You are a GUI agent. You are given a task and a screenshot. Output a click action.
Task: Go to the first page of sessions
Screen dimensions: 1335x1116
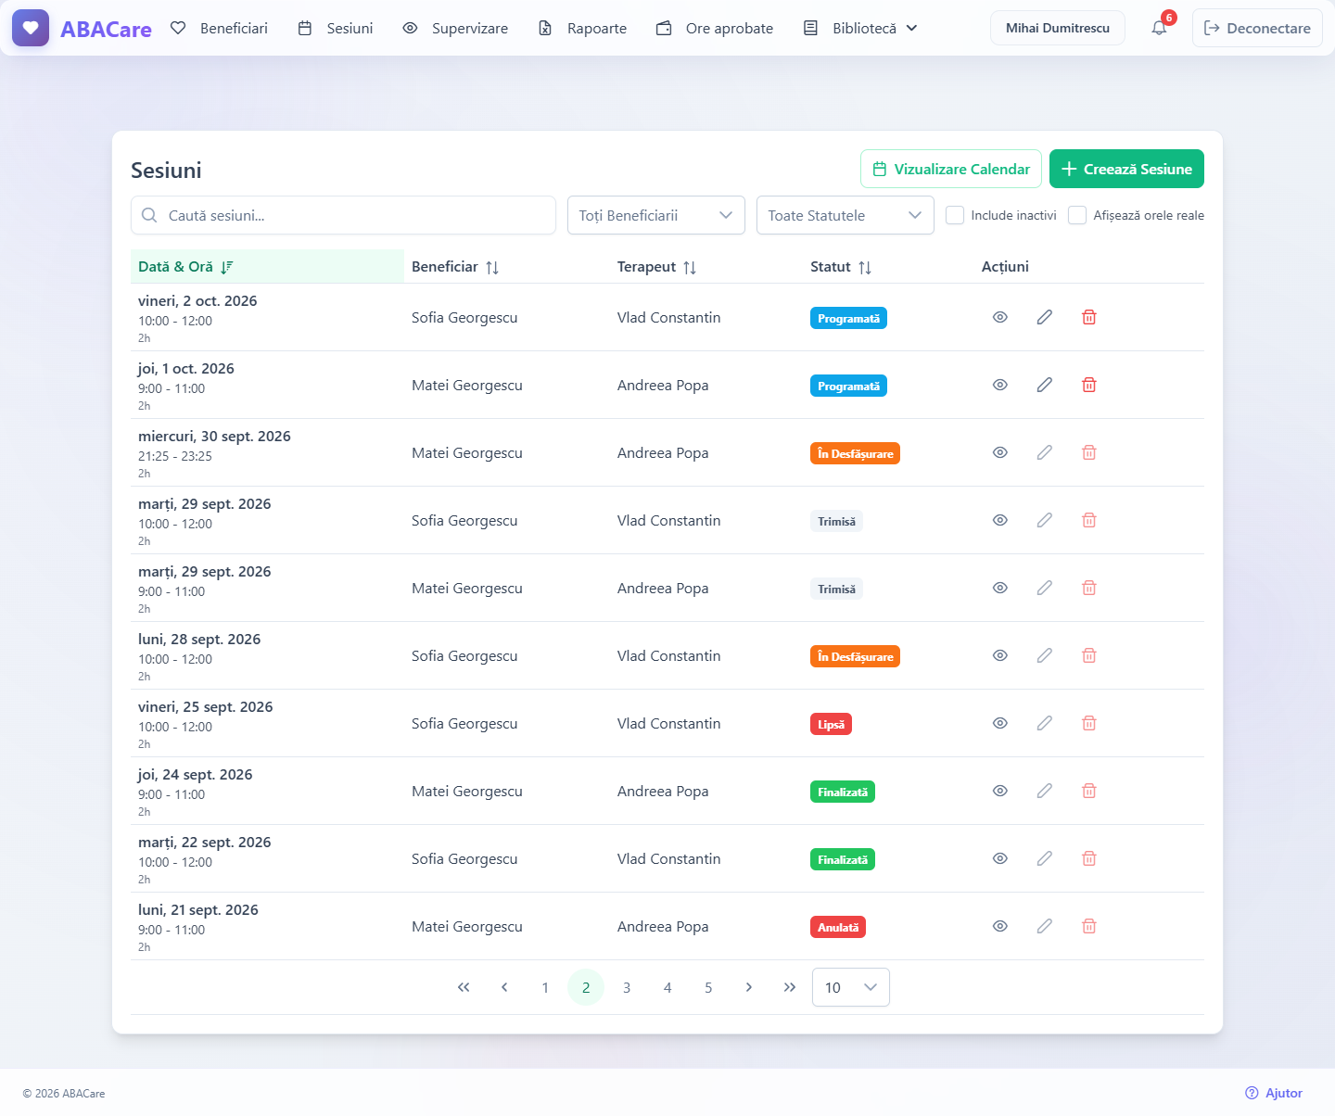[x=464, y=987]
